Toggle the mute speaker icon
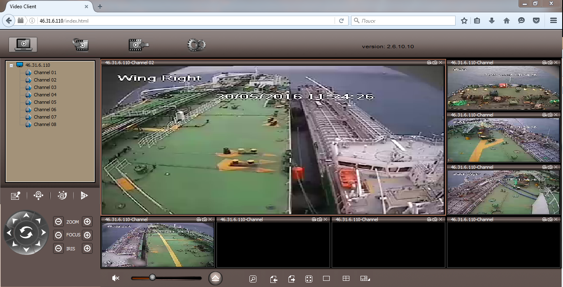563x287 pixels. tap(116, 278)
